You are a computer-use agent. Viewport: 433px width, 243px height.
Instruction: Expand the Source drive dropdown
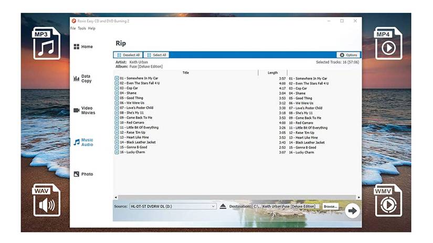click(x=213, y=206)
